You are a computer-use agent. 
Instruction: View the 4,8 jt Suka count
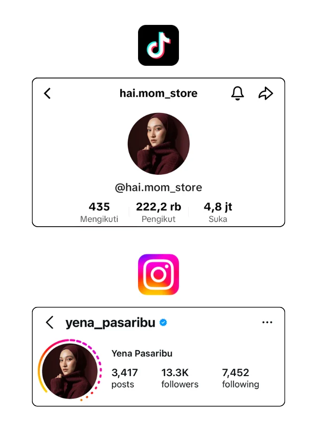[218, 213]
